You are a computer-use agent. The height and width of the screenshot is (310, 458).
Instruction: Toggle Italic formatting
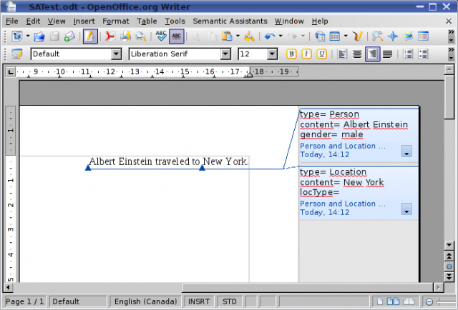[306, 54]
